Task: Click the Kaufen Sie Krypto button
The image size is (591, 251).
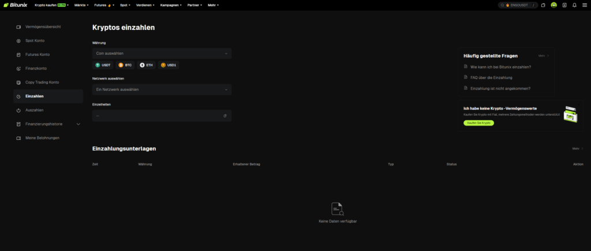Action: 478,123
